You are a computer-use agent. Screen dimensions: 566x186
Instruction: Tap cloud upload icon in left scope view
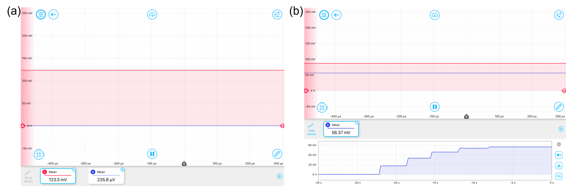click(152, 14)
